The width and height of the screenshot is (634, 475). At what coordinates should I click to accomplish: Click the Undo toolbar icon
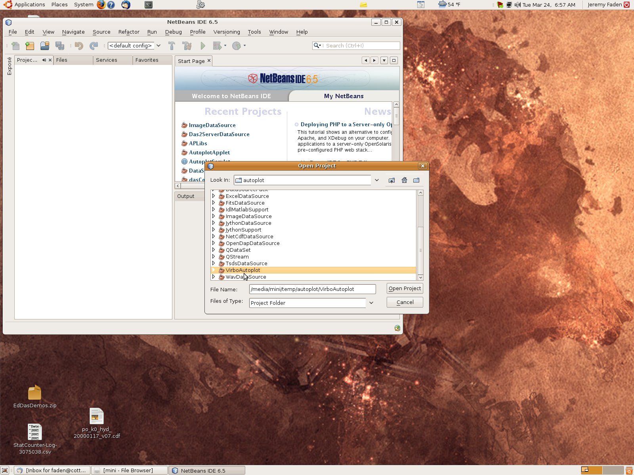[x=79, y=46]
